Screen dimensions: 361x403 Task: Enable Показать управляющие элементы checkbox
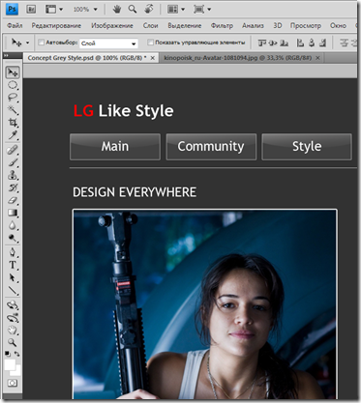coord(150,43)
